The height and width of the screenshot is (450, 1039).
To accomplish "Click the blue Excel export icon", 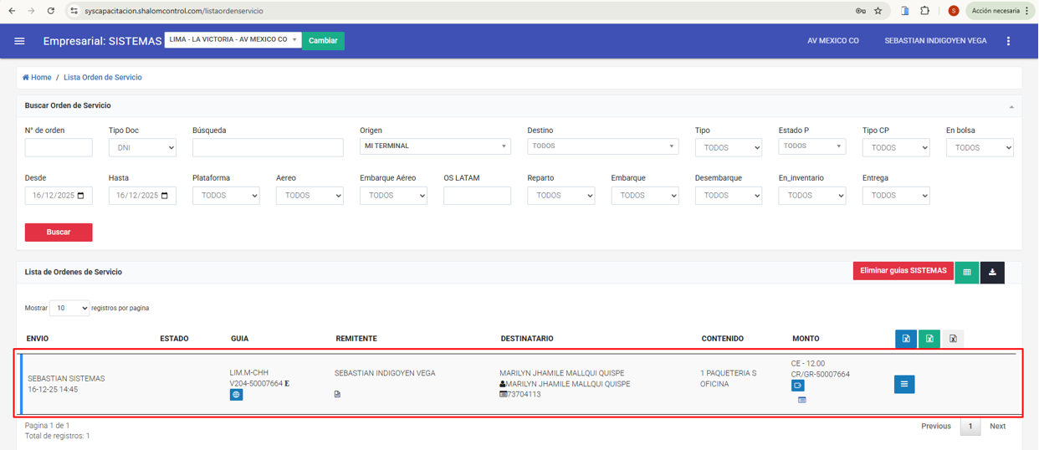I will pyautogui.click(x=906, y=339).
